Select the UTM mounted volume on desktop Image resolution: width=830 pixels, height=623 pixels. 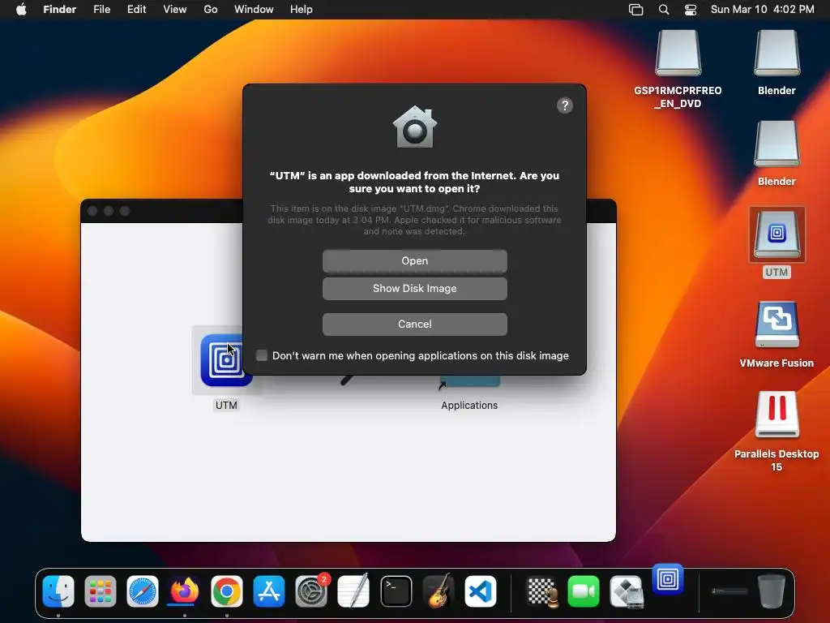click(x=777, y=234)
